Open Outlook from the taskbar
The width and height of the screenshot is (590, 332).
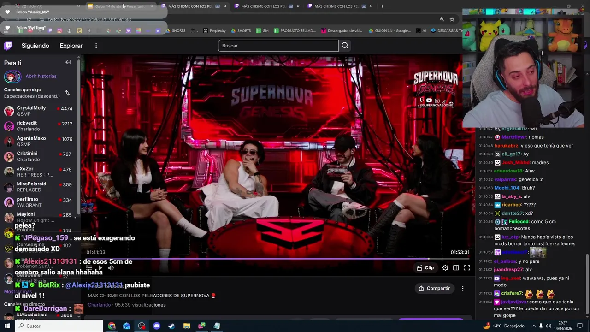click(x=127, y=326)
